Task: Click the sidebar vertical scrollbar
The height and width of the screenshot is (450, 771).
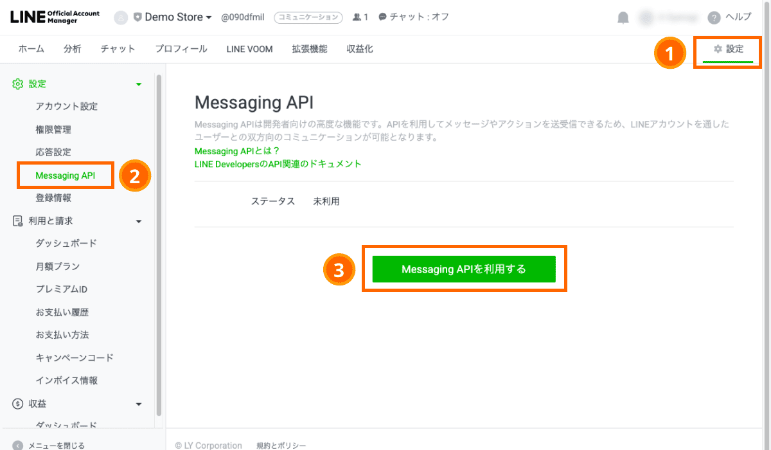Action: click(159, 246)
